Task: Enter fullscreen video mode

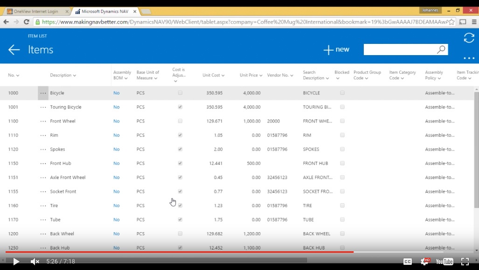Action: tap(465, 262)
